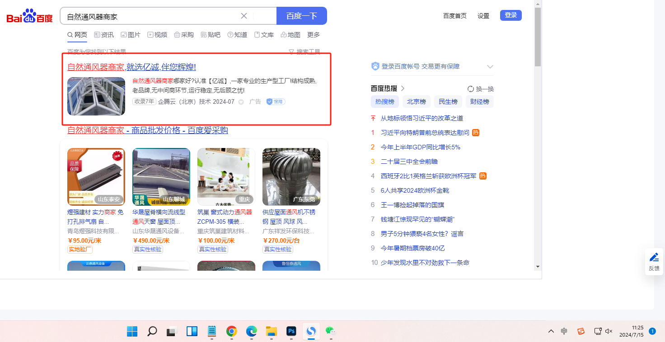Switch to the 地图 tab
Image resolution: width=665 pixels, height=342 pixels.
pos(290,35)
